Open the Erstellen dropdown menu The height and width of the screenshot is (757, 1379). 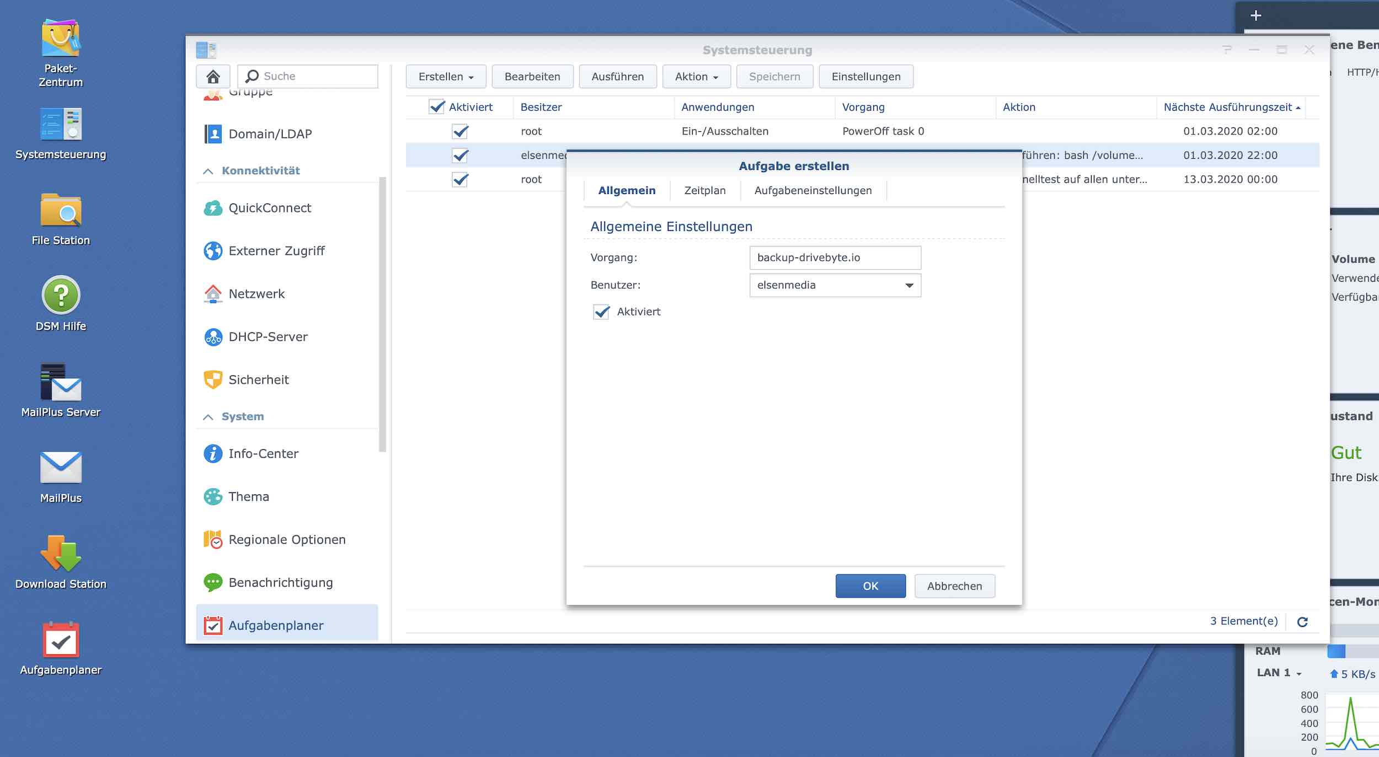[446, 76]
